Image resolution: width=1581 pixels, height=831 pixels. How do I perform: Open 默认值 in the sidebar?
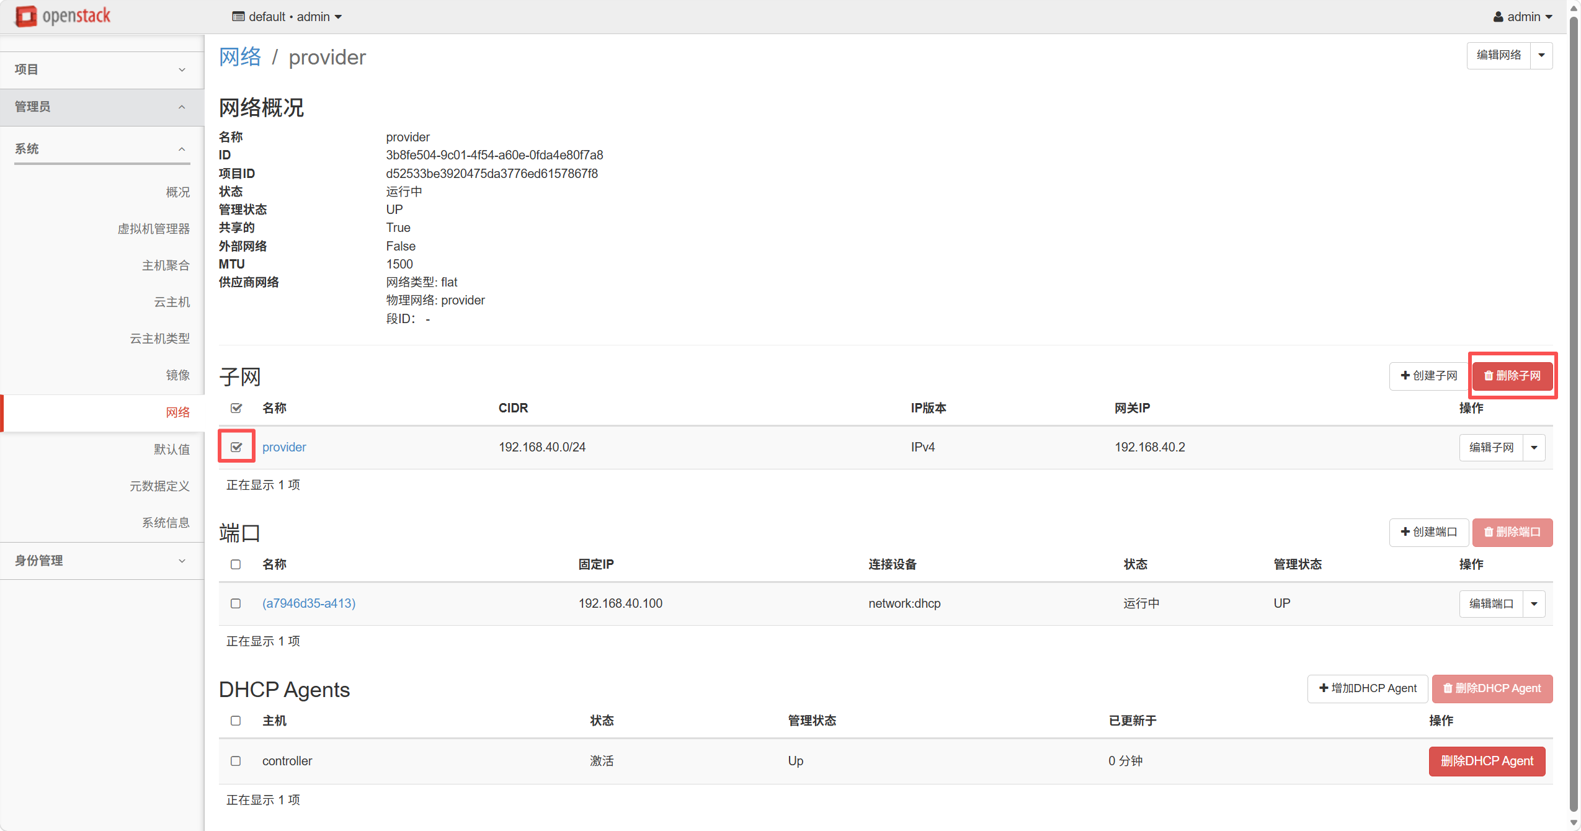click(x=172, y=449)
